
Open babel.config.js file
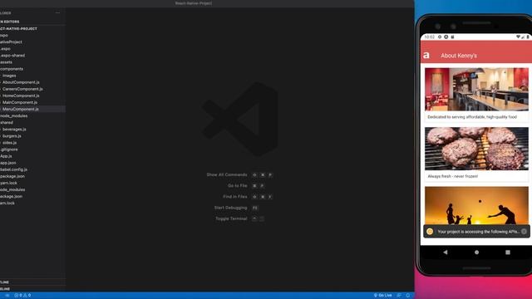tap(13, 169)
